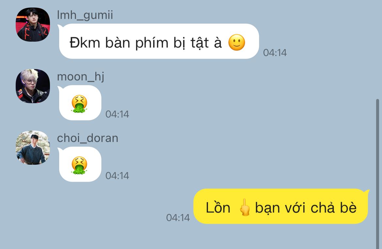Open lmh_gumii's profile picture
Viewport: 382px width, 249px height.
click(33, 24)
